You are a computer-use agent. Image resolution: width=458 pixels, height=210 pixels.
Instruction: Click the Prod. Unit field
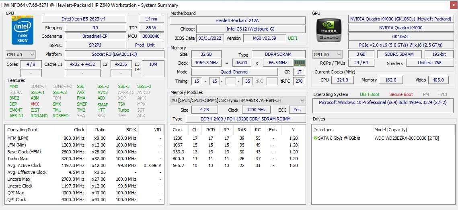pos(145,45)
